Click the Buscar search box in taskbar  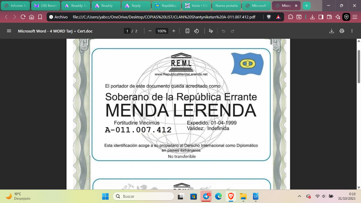(x=143, y=196)
